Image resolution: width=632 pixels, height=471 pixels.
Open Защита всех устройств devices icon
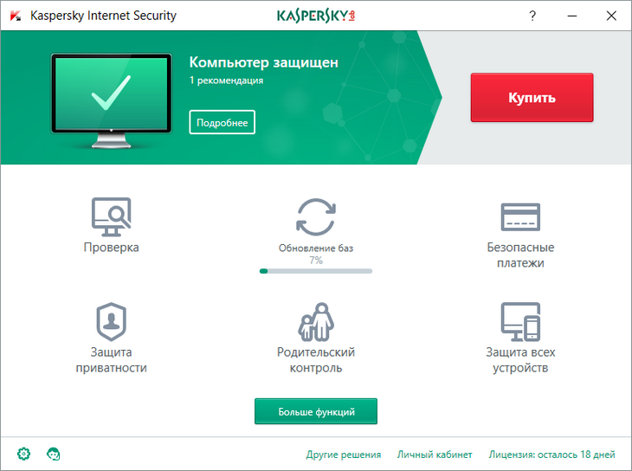(x=520, y=322)
